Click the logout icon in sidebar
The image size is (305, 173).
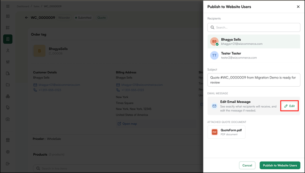click(8, 163)
